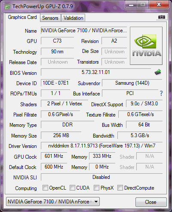The height and width of the screenshot is (212, 172).
Task: Open the Validation tab
Action: [x=73, y=18]
